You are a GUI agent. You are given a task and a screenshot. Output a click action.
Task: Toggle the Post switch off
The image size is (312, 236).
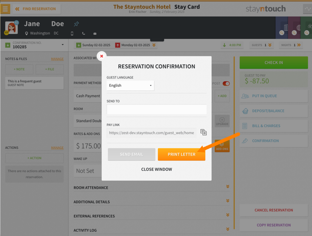pyautogui.click(x=226, y=84)
